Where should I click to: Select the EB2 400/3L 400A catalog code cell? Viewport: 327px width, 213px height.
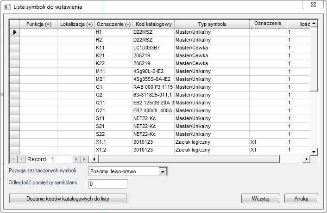click(153, 111)
